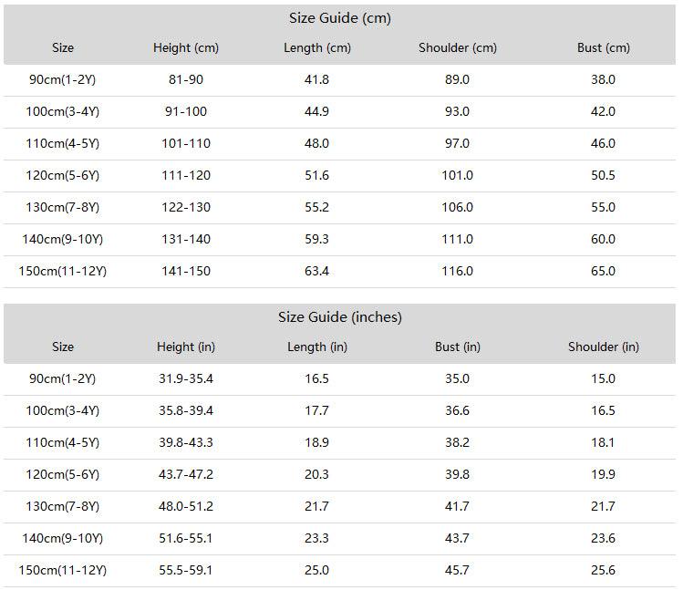This screenshot has width=683, height=590.
Task: Click the Shoulder (in) column header
Action: tap(604, 347)
